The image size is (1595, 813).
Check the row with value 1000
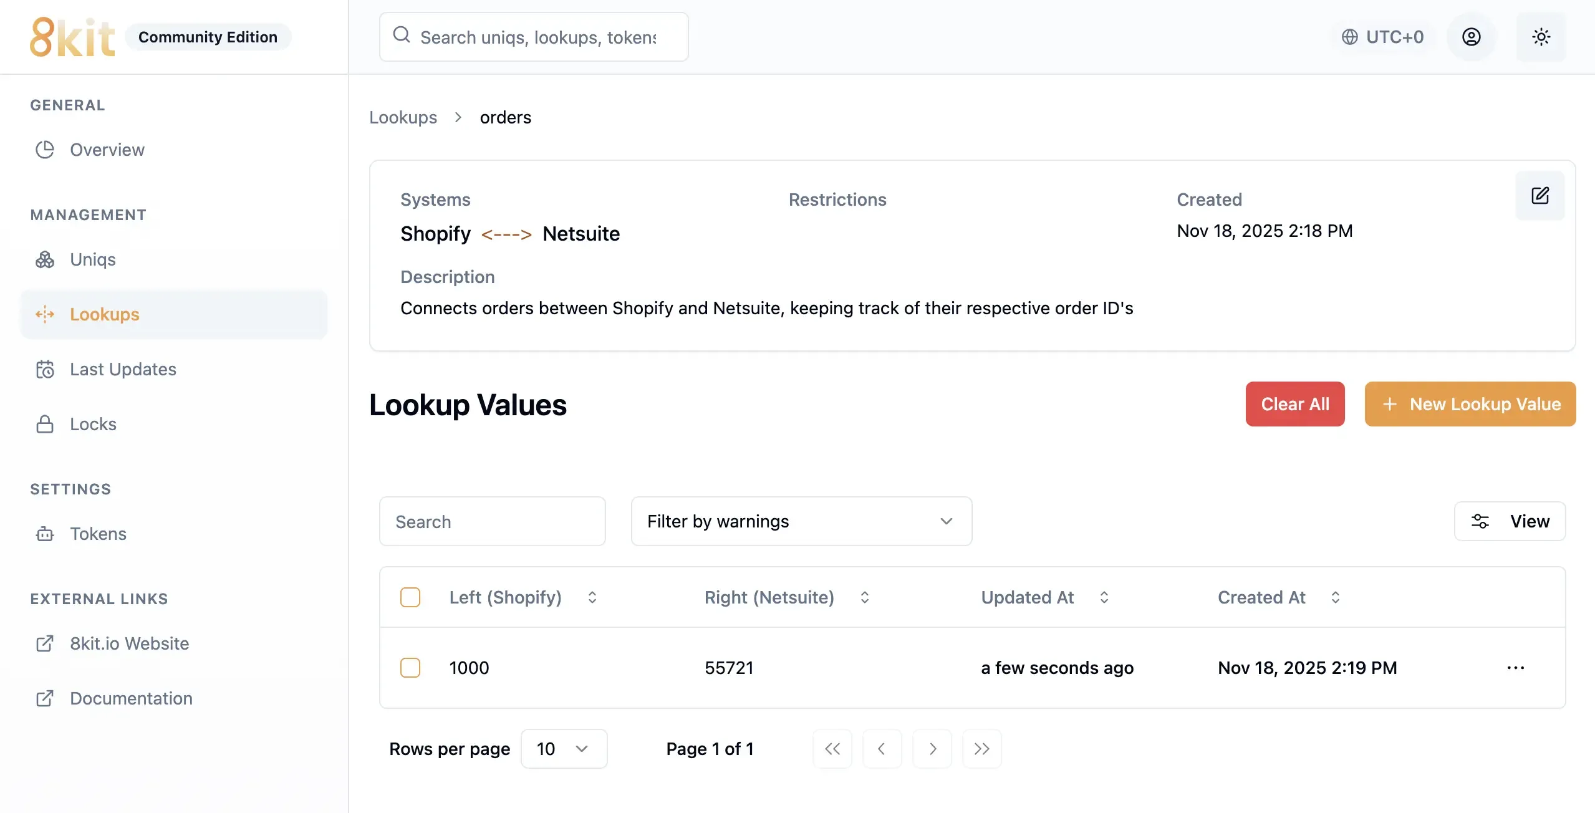click(410, 668)
